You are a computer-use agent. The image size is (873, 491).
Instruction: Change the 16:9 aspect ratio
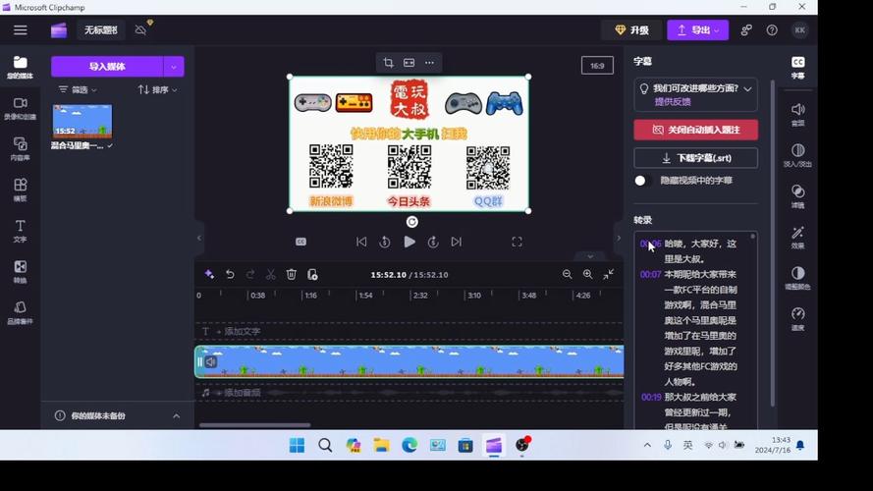[597, 66]
